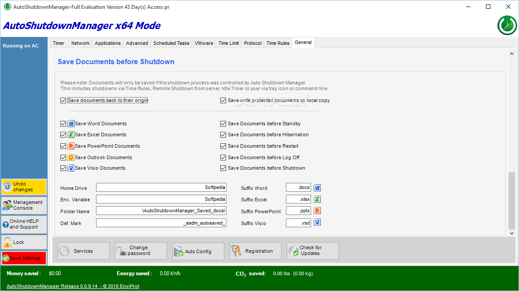Click the Visio icon beside Save Visio Documents

tap(71, 168)
